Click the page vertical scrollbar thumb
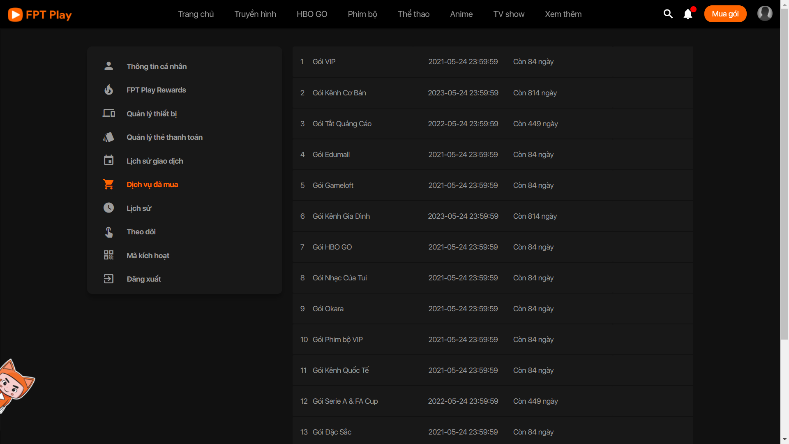Image resolution: width=789 pixels, height=444 pixels. [785, 173]
